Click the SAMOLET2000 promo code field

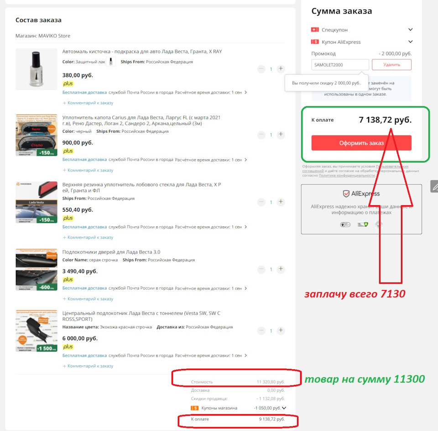[340, 65]
